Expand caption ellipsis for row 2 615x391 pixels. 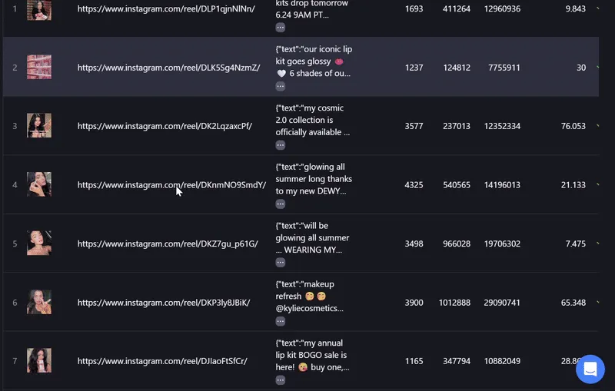280,86
